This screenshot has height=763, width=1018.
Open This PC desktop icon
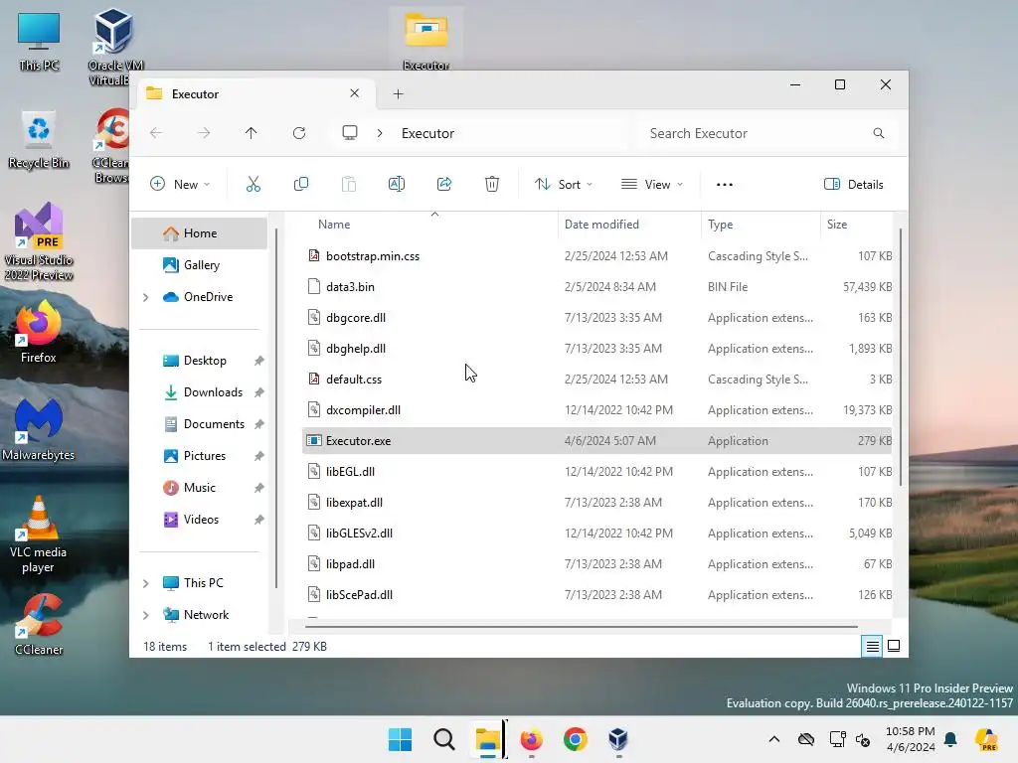coord(39,42)
